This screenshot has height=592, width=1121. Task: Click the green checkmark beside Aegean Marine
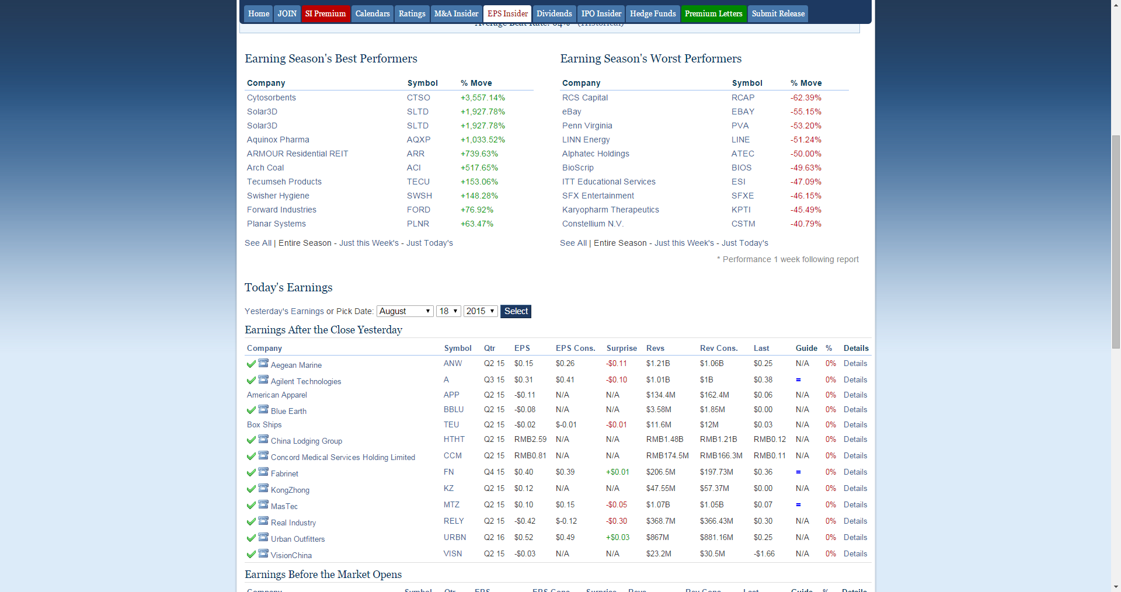pyautogui.click(x=251, y=364)
